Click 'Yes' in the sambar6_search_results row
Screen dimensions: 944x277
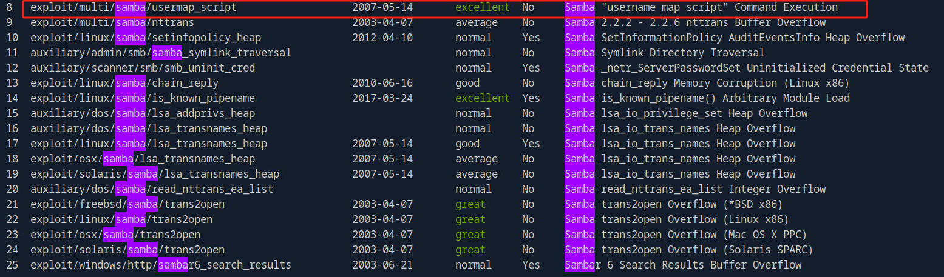(531, 265)
